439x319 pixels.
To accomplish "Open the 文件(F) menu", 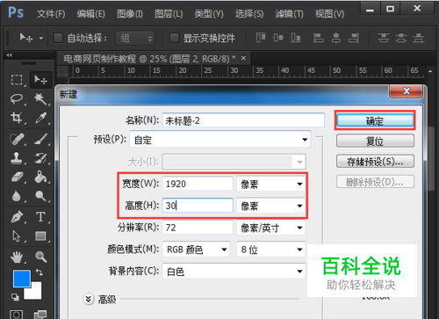I will coord(51,14).
